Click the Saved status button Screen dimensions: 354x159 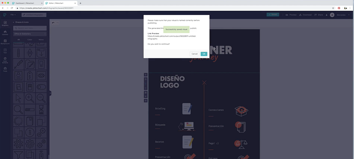tap(273, 15)
